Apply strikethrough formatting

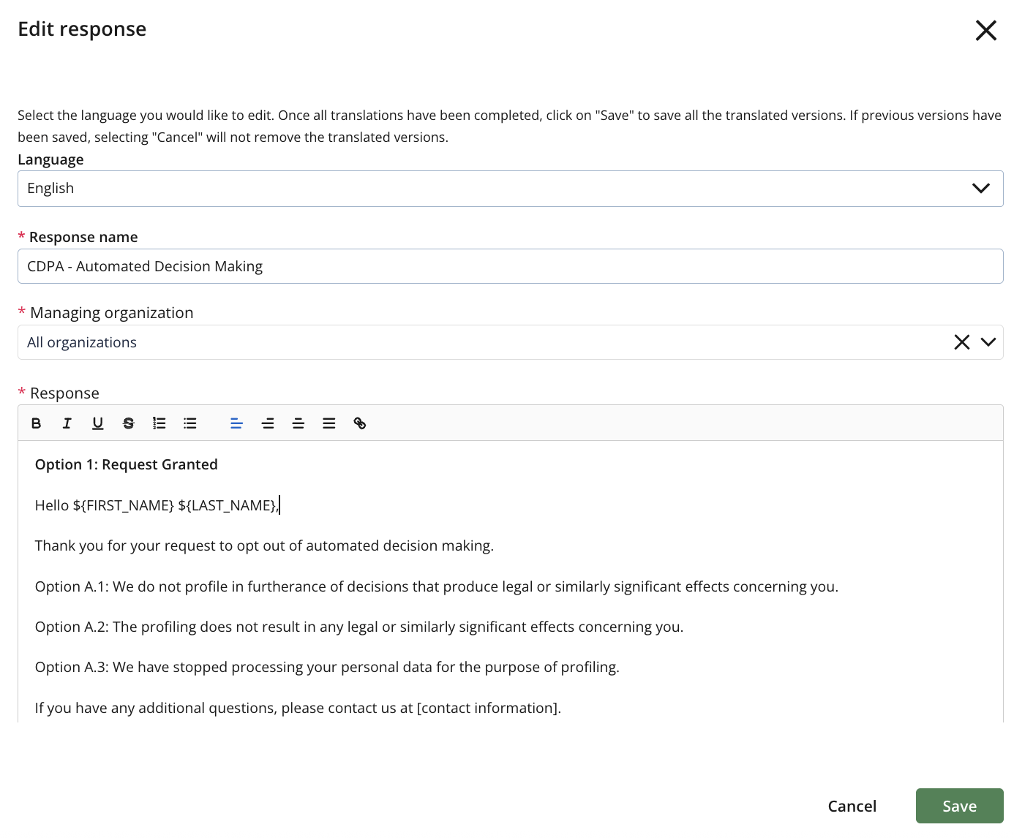(128, 423)
